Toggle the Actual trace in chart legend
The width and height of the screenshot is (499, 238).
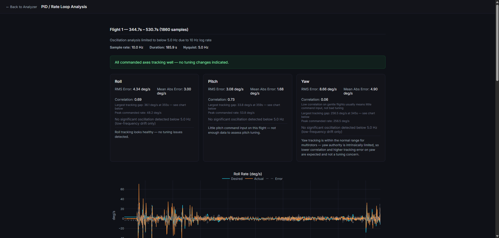(x=254, y=179)
